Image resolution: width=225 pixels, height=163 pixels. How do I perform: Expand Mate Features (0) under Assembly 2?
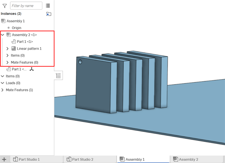click(7, 62)
